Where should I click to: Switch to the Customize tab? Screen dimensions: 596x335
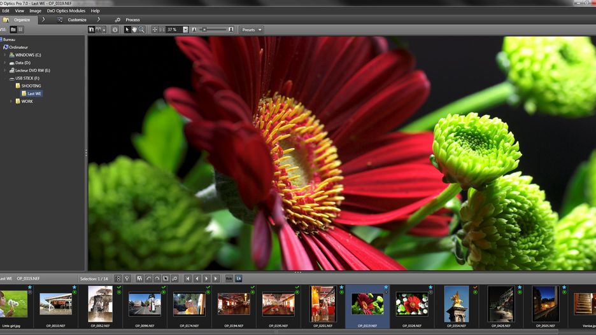coord(76,20)
